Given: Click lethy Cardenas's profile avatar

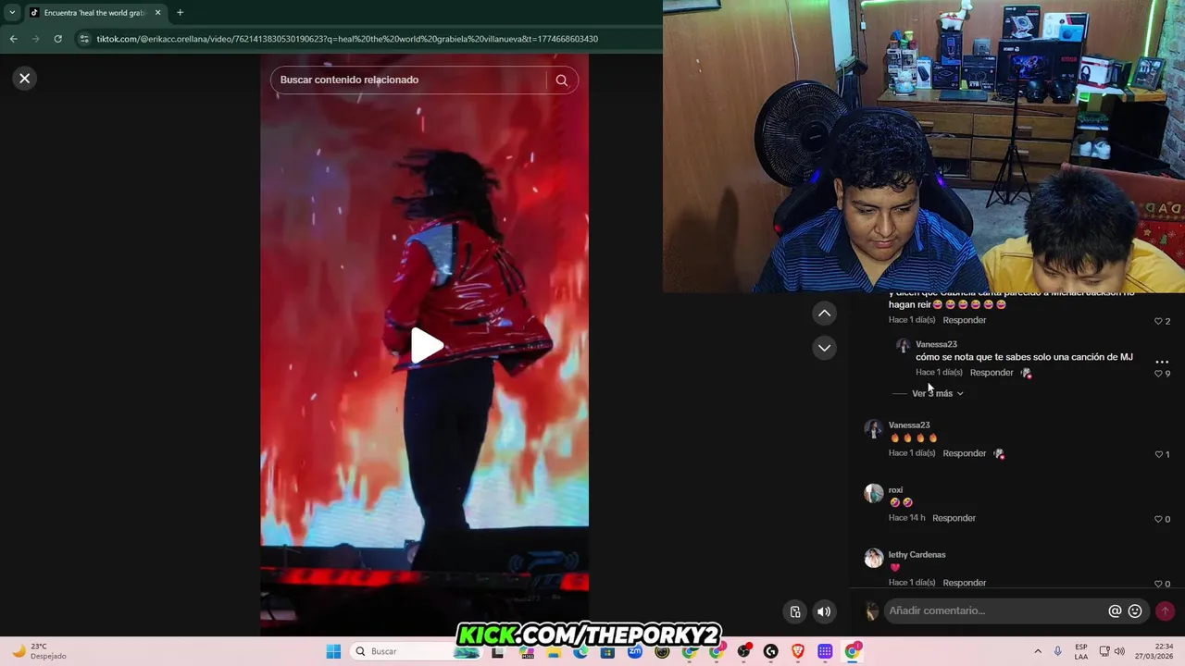Looking at the screenshot, I should pyautogui.click(x=873, y=558).
